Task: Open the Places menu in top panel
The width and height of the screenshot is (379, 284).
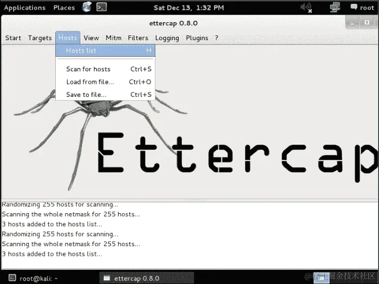Action: pyautogui.click(x=64, y=8)
